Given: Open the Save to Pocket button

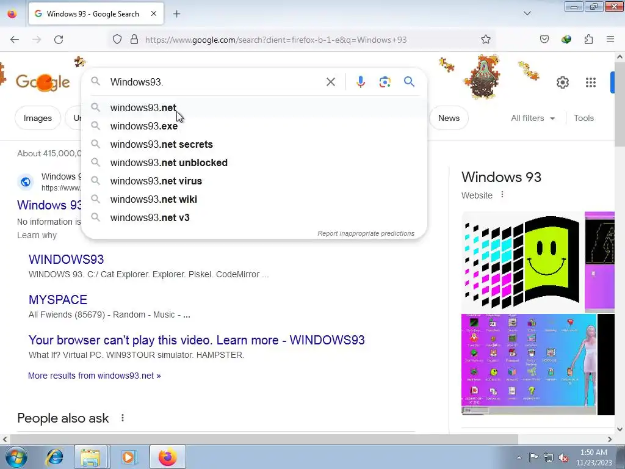Looking at the screenshot, I should (544, 40).
